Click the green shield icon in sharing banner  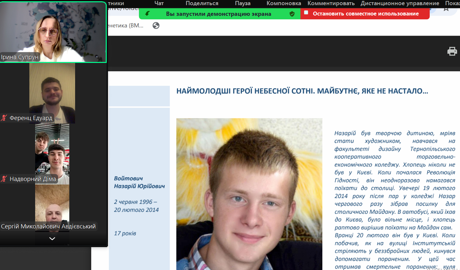click(x=292, y=14)
